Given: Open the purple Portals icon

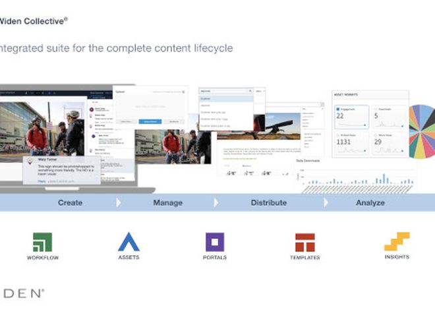Looking at the screenshot, I should pos(215,242).
